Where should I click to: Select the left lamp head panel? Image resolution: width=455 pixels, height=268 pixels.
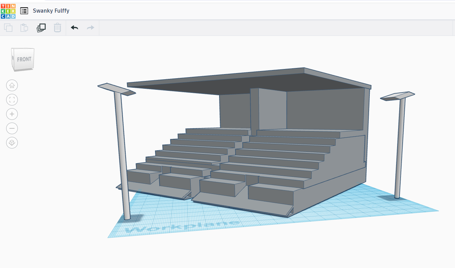[x=117, y=89]
